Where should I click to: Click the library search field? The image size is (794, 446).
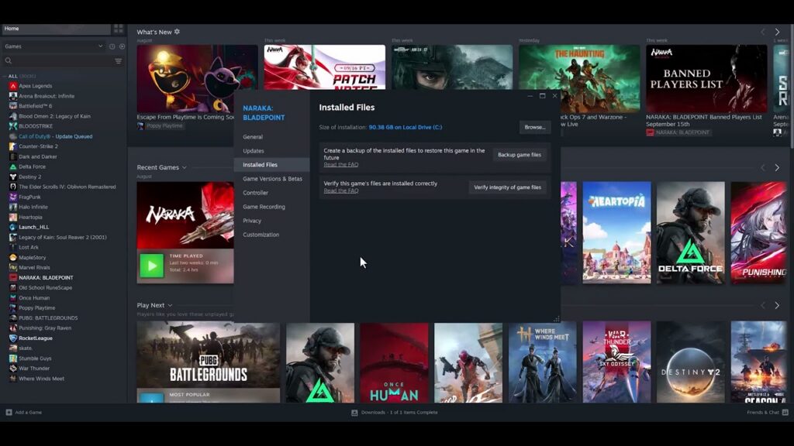pyautogui.click(x=64, y=60)
